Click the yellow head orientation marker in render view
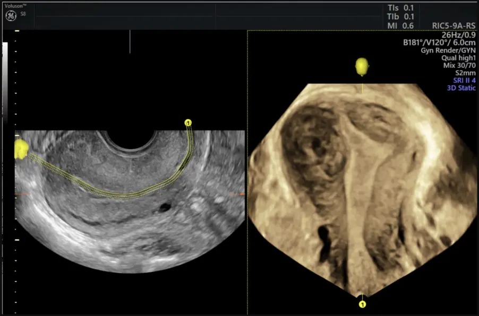 362,67
